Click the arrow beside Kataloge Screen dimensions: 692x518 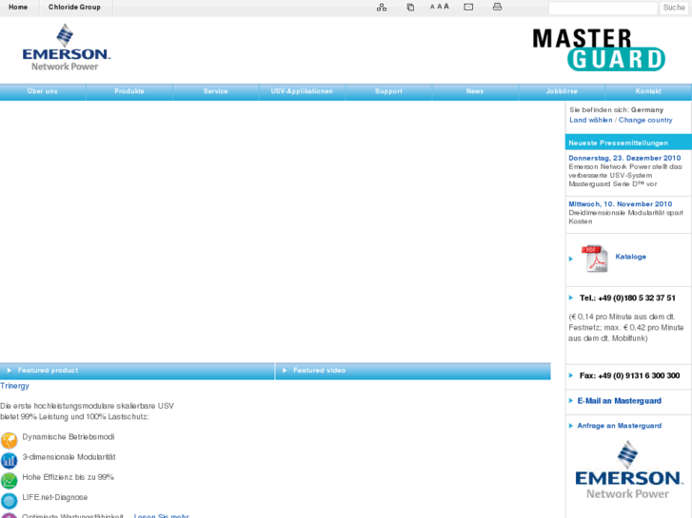click(x=570, y=259)
